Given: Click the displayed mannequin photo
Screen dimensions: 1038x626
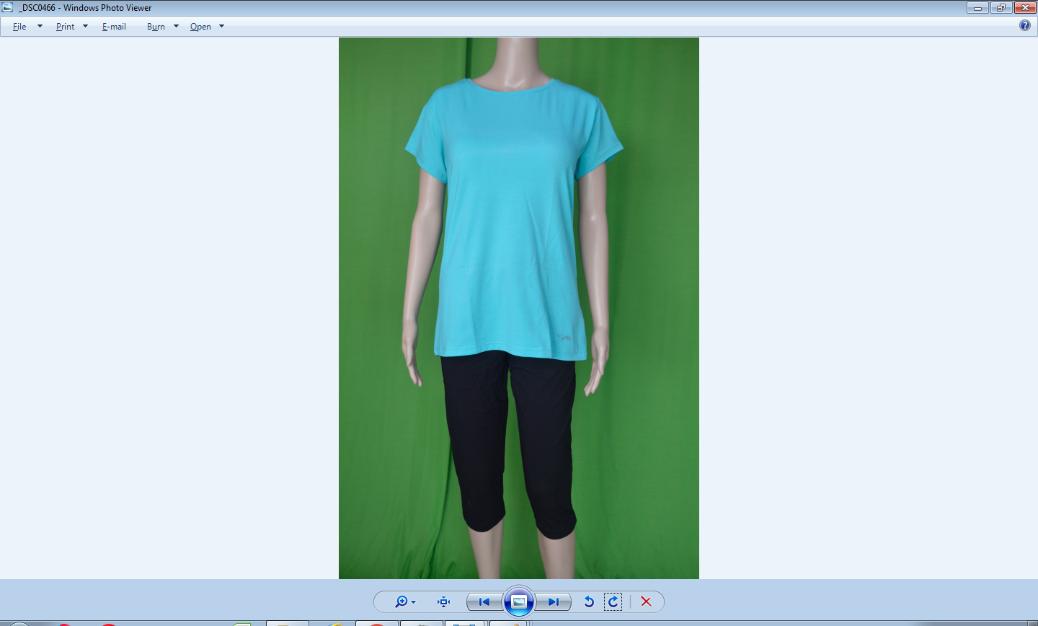Looking at the screenshot, I should (x=519, y=308).
